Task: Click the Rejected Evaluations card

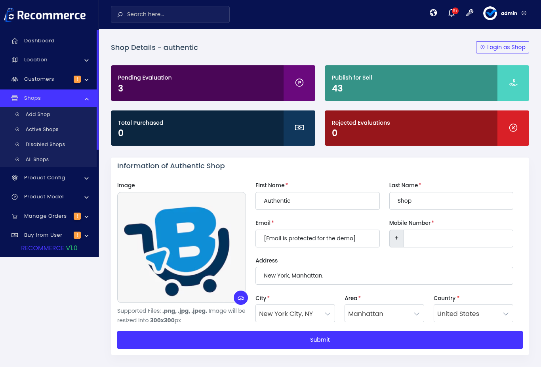Action: 427,128
